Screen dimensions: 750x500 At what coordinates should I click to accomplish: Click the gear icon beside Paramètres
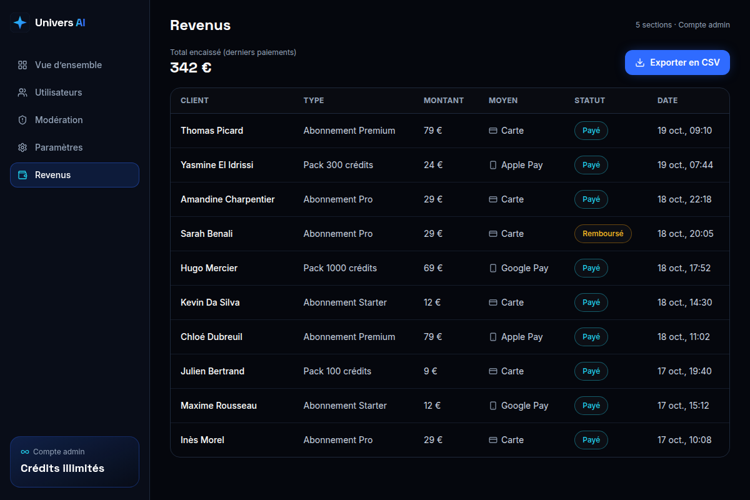22,147
